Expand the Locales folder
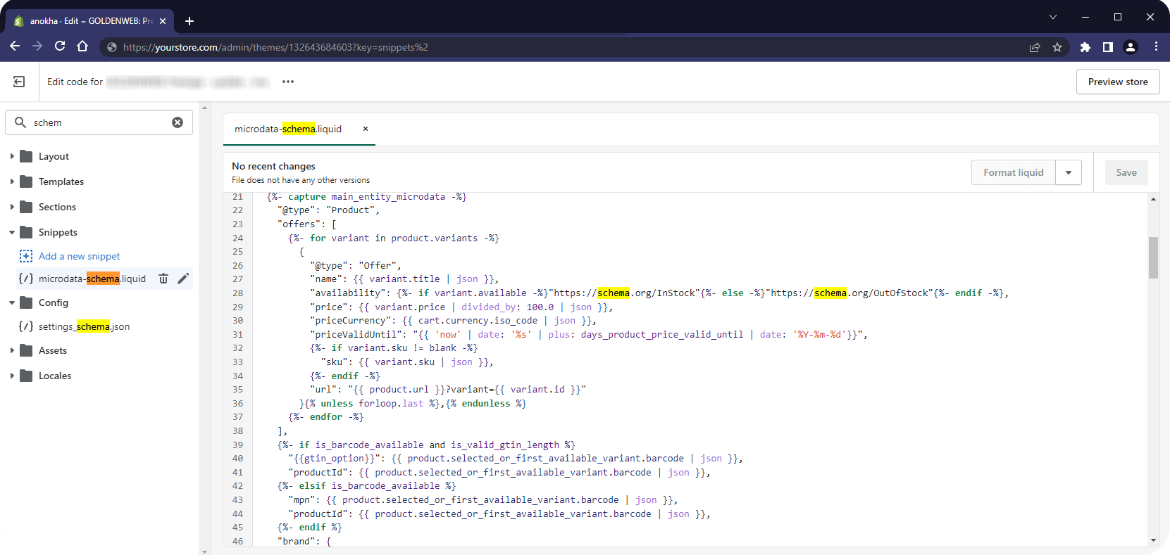The height and width of the screenshot is (555, 1170). click(x=12, y=376)
